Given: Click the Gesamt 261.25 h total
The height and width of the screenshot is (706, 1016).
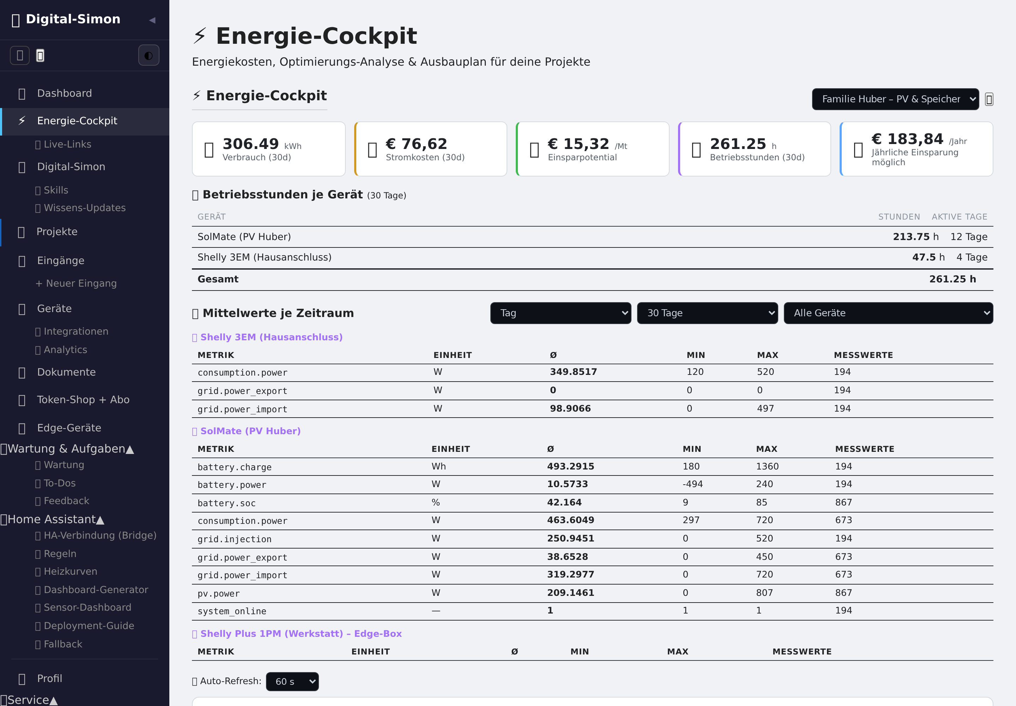Looking at the screenshot, I should click(x=953, y=279).
